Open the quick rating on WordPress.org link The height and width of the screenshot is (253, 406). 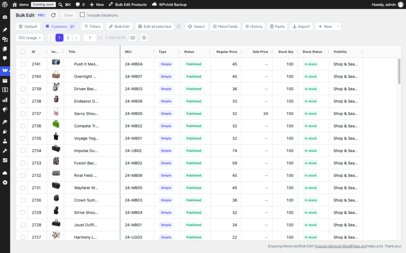click(341, 246)
